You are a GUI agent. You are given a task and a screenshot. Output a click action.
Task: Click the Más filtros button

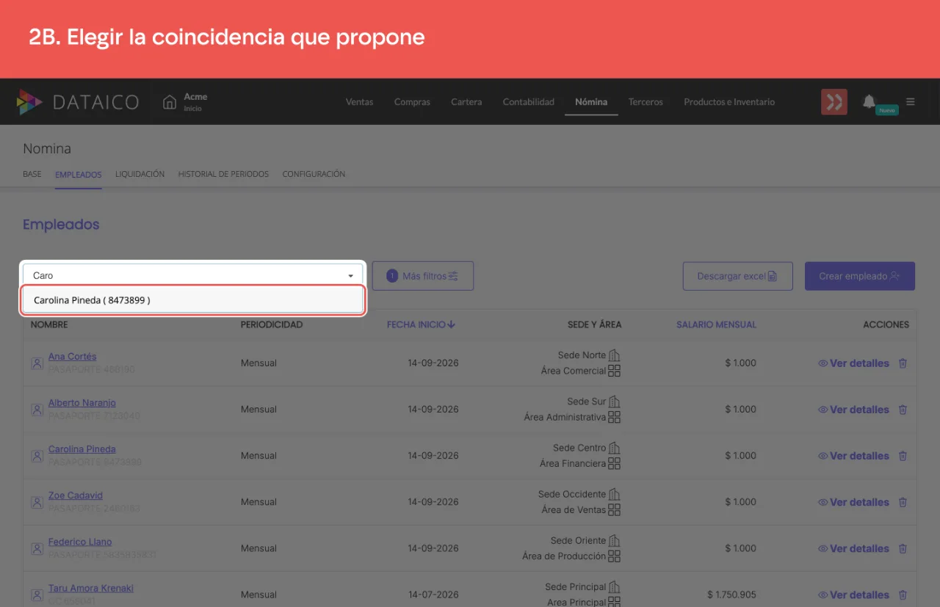(423, 276)
